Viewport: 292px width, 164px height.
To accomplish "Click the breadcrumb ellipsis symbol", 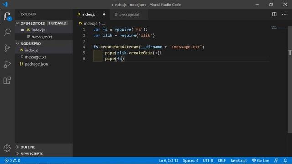I will (104, 24).
